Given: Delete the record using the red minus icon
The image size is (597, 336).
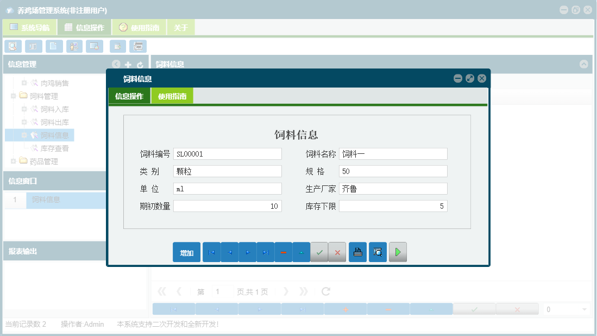Looking at the screenshot, I should [283, 252].
